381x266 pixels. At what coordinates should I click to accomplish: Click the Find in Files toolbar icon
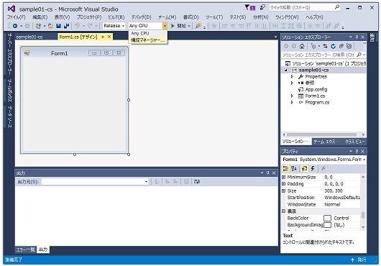(x=198, y=26)
